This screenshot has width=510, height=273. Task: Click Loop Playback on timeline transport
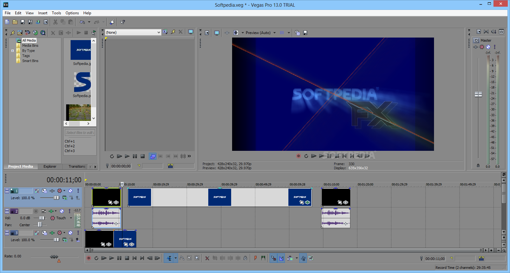pyautogui.click(x=96, y=258)
